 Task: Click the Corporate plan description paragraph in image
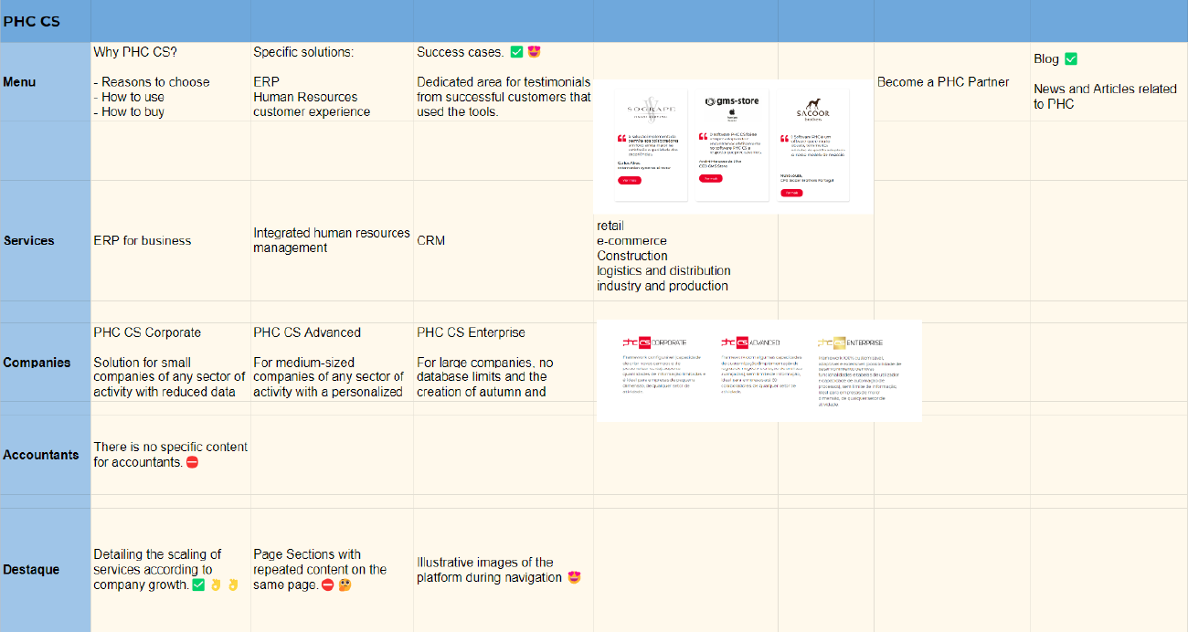click(x=663, y=374)
